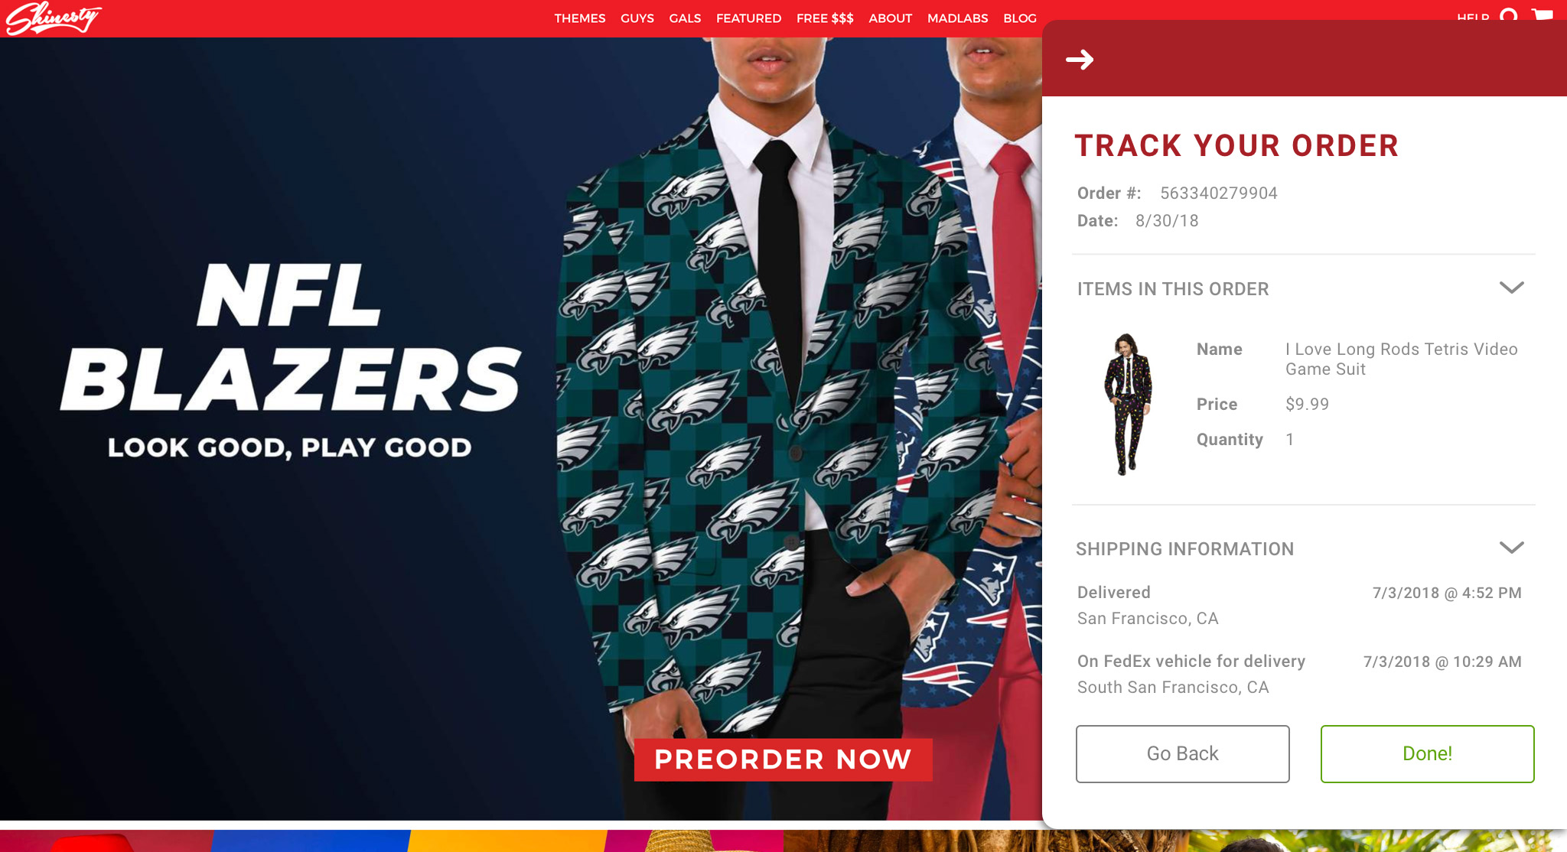
Task: Open the Blog link
Action: 1020,18
